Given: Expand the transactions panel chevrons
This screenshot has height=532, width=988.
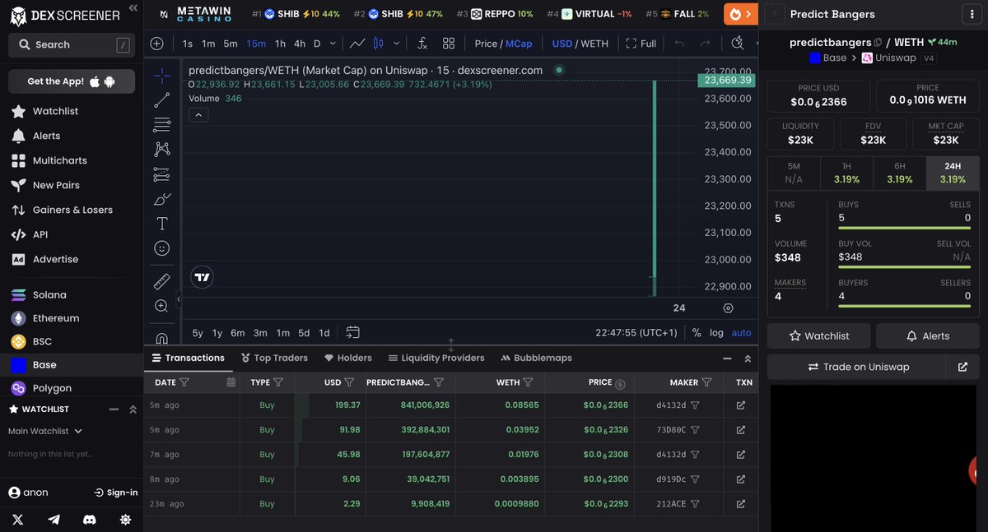Looking at the screenshot, I should click(748, 359).
